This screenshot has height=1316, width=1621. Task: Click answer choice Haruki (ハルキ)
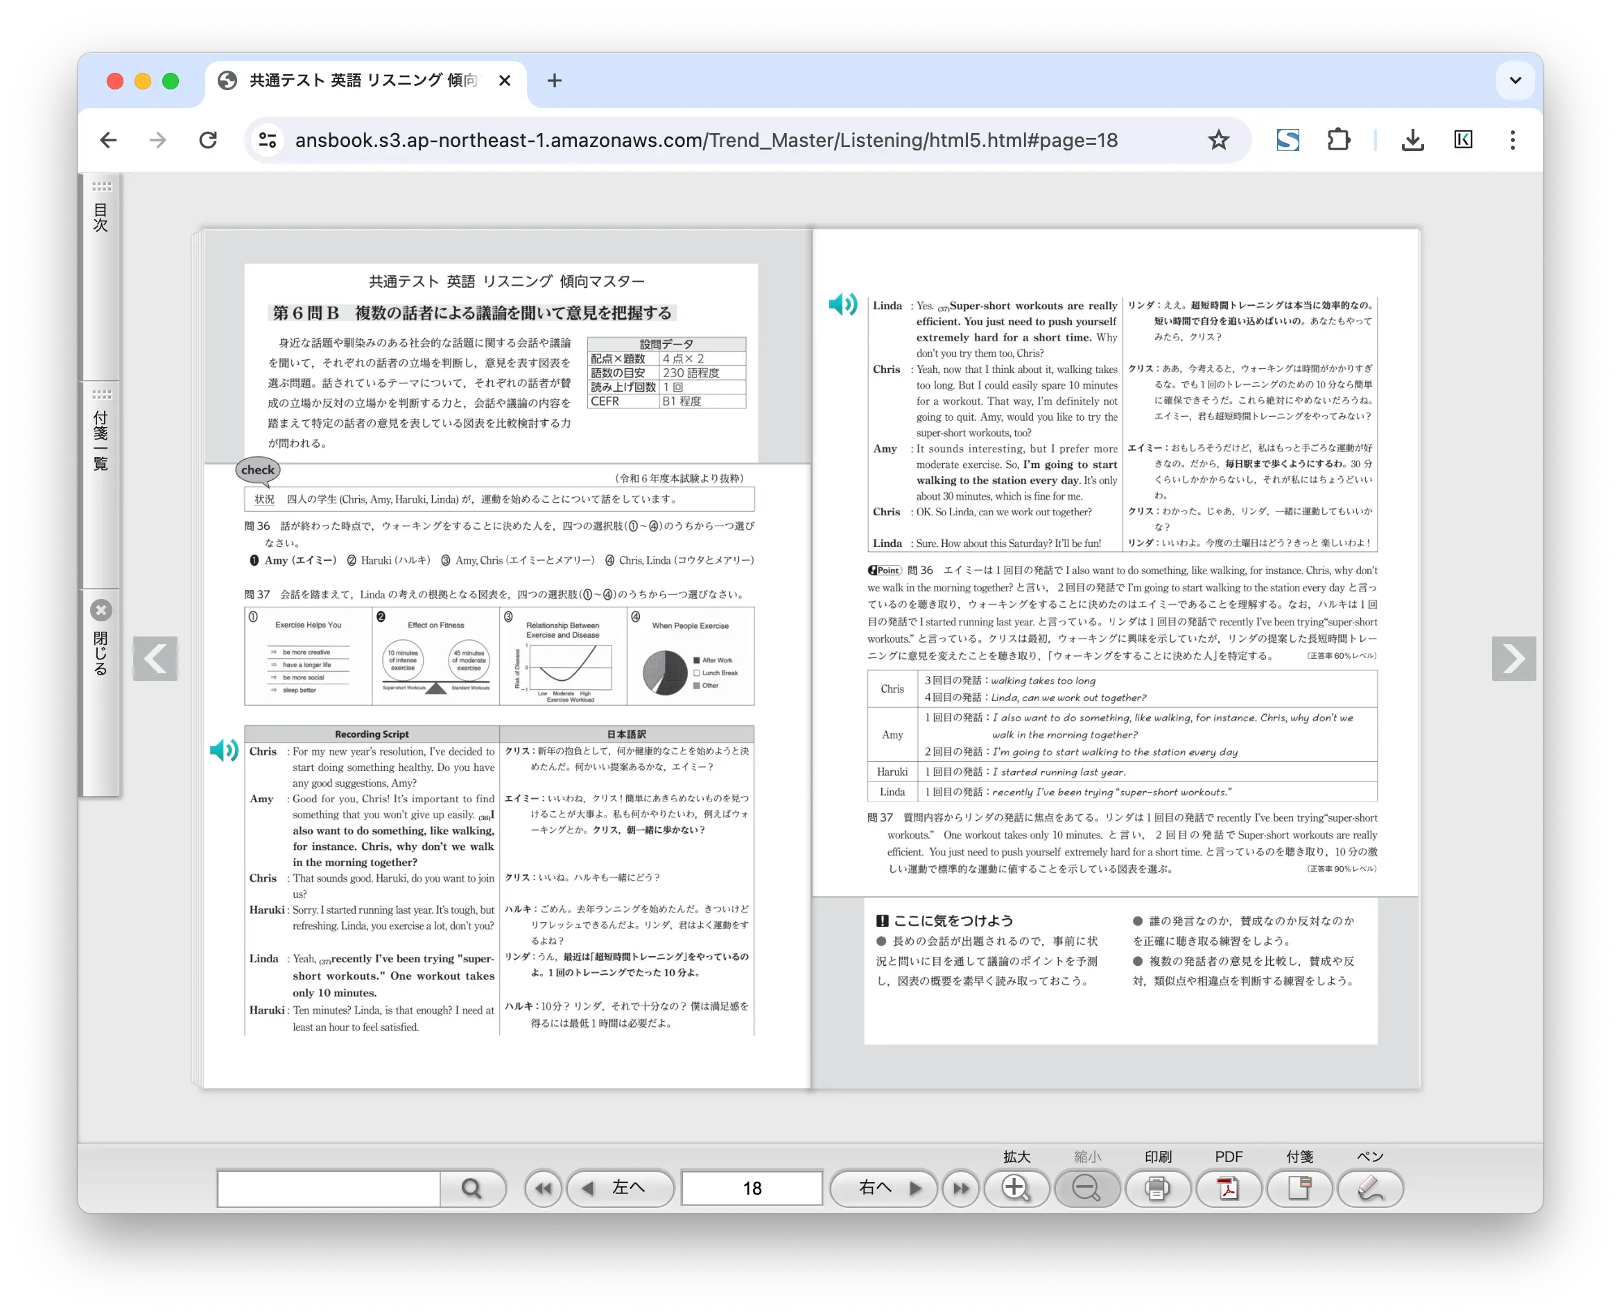(x=388, y=560)
